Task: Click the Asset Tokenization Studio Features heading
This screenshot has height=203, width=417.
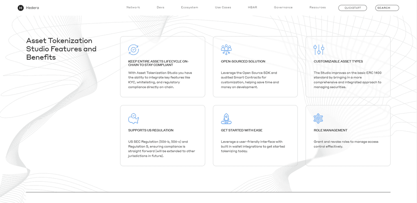Action: pyautogui.click(x=61, y=49)
